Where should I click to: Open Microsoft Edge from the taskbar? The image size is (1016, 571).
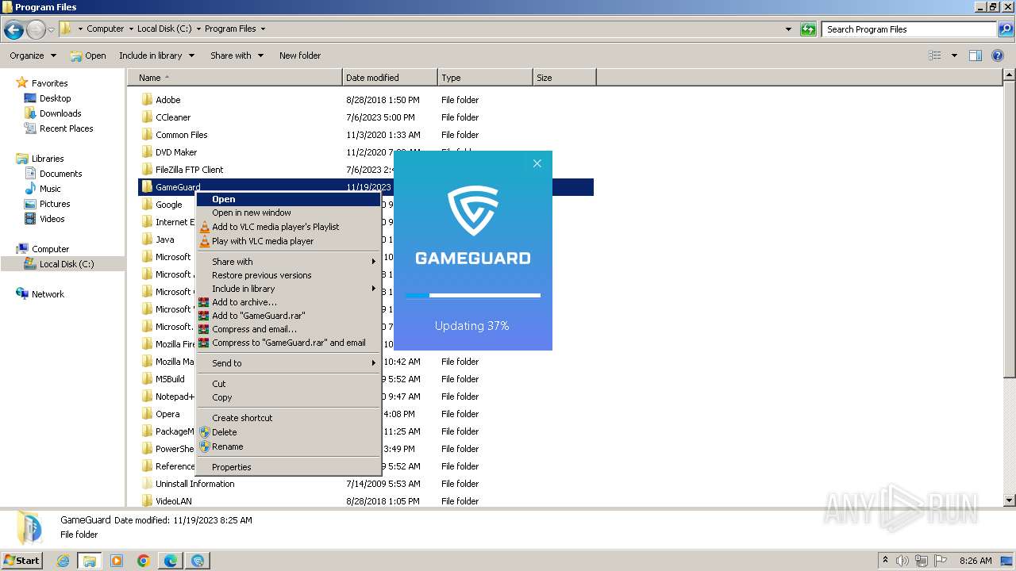tap(171, 561)
